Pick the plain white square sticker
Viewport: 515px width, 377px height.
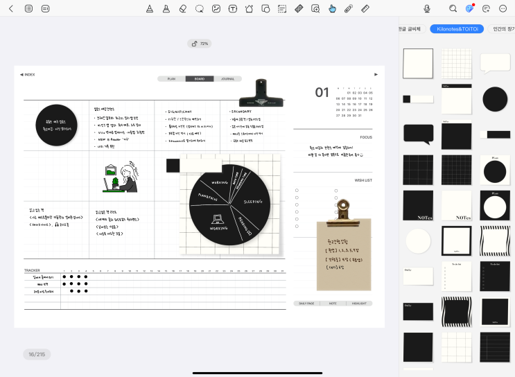[418, 63]
